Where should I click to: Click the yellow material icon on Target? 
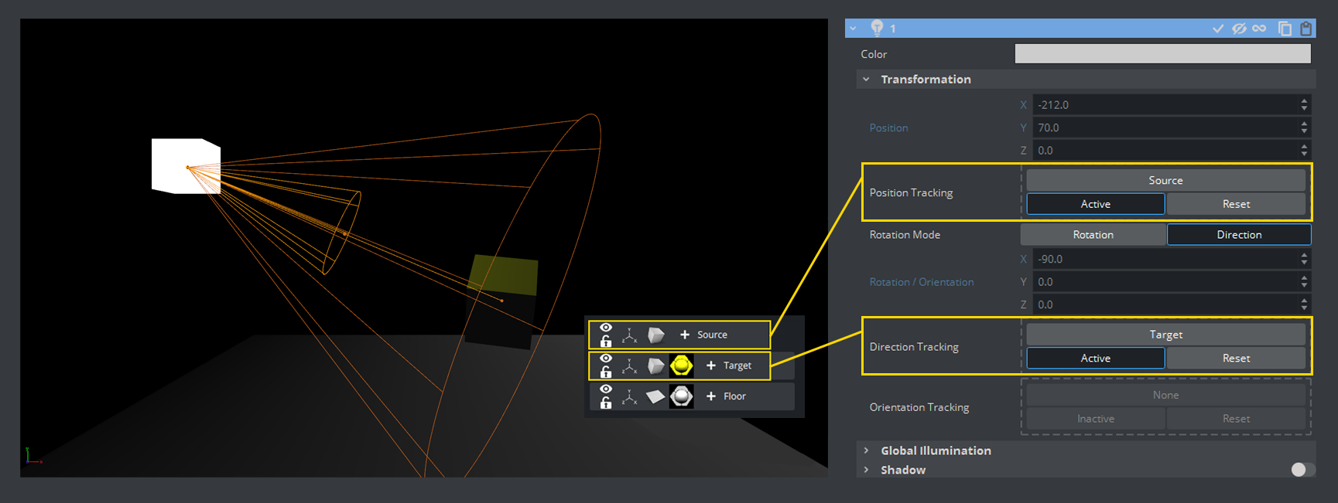[x=681, y=365]
